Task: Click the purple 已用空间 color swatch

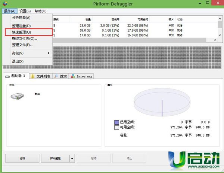Action: click(116, 122)
